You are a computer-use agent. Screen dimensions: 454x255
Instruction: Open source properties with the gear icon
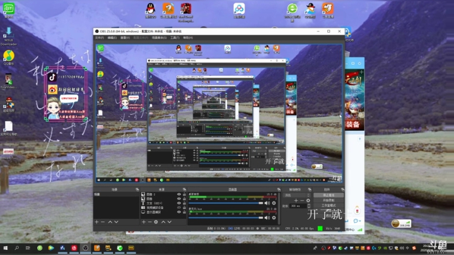click(x=156, y=222)
